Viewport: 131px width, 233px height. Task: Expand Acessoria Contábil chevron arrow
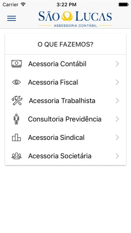point(117,64)
